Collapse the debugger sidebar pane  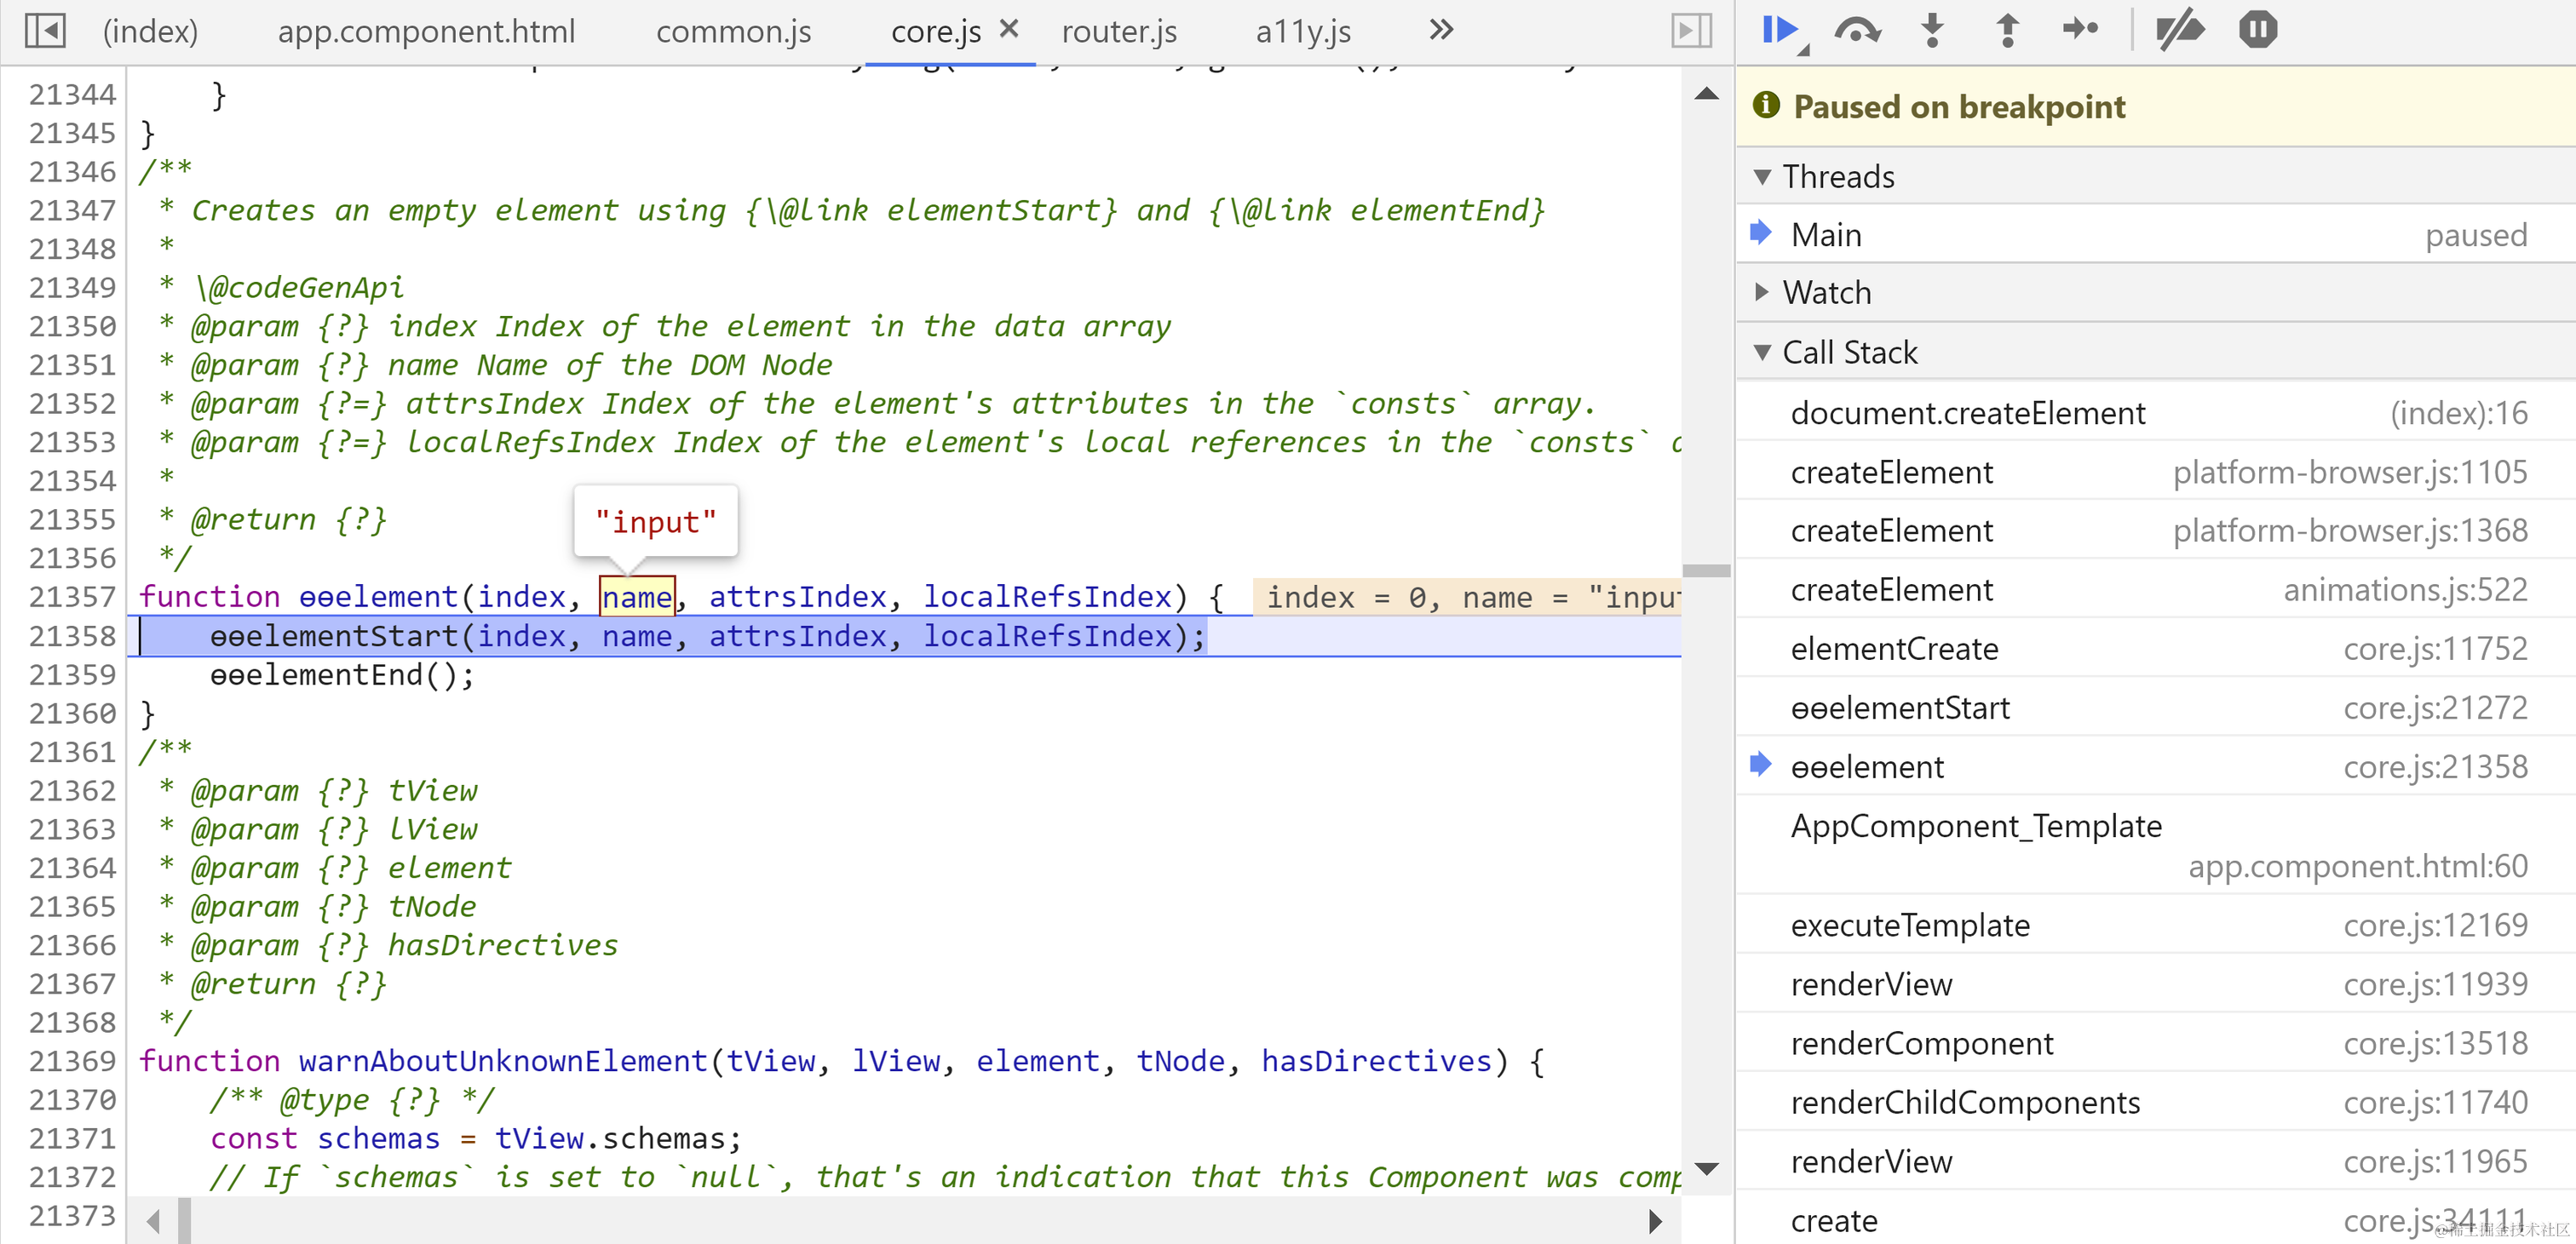(1691, 30)
